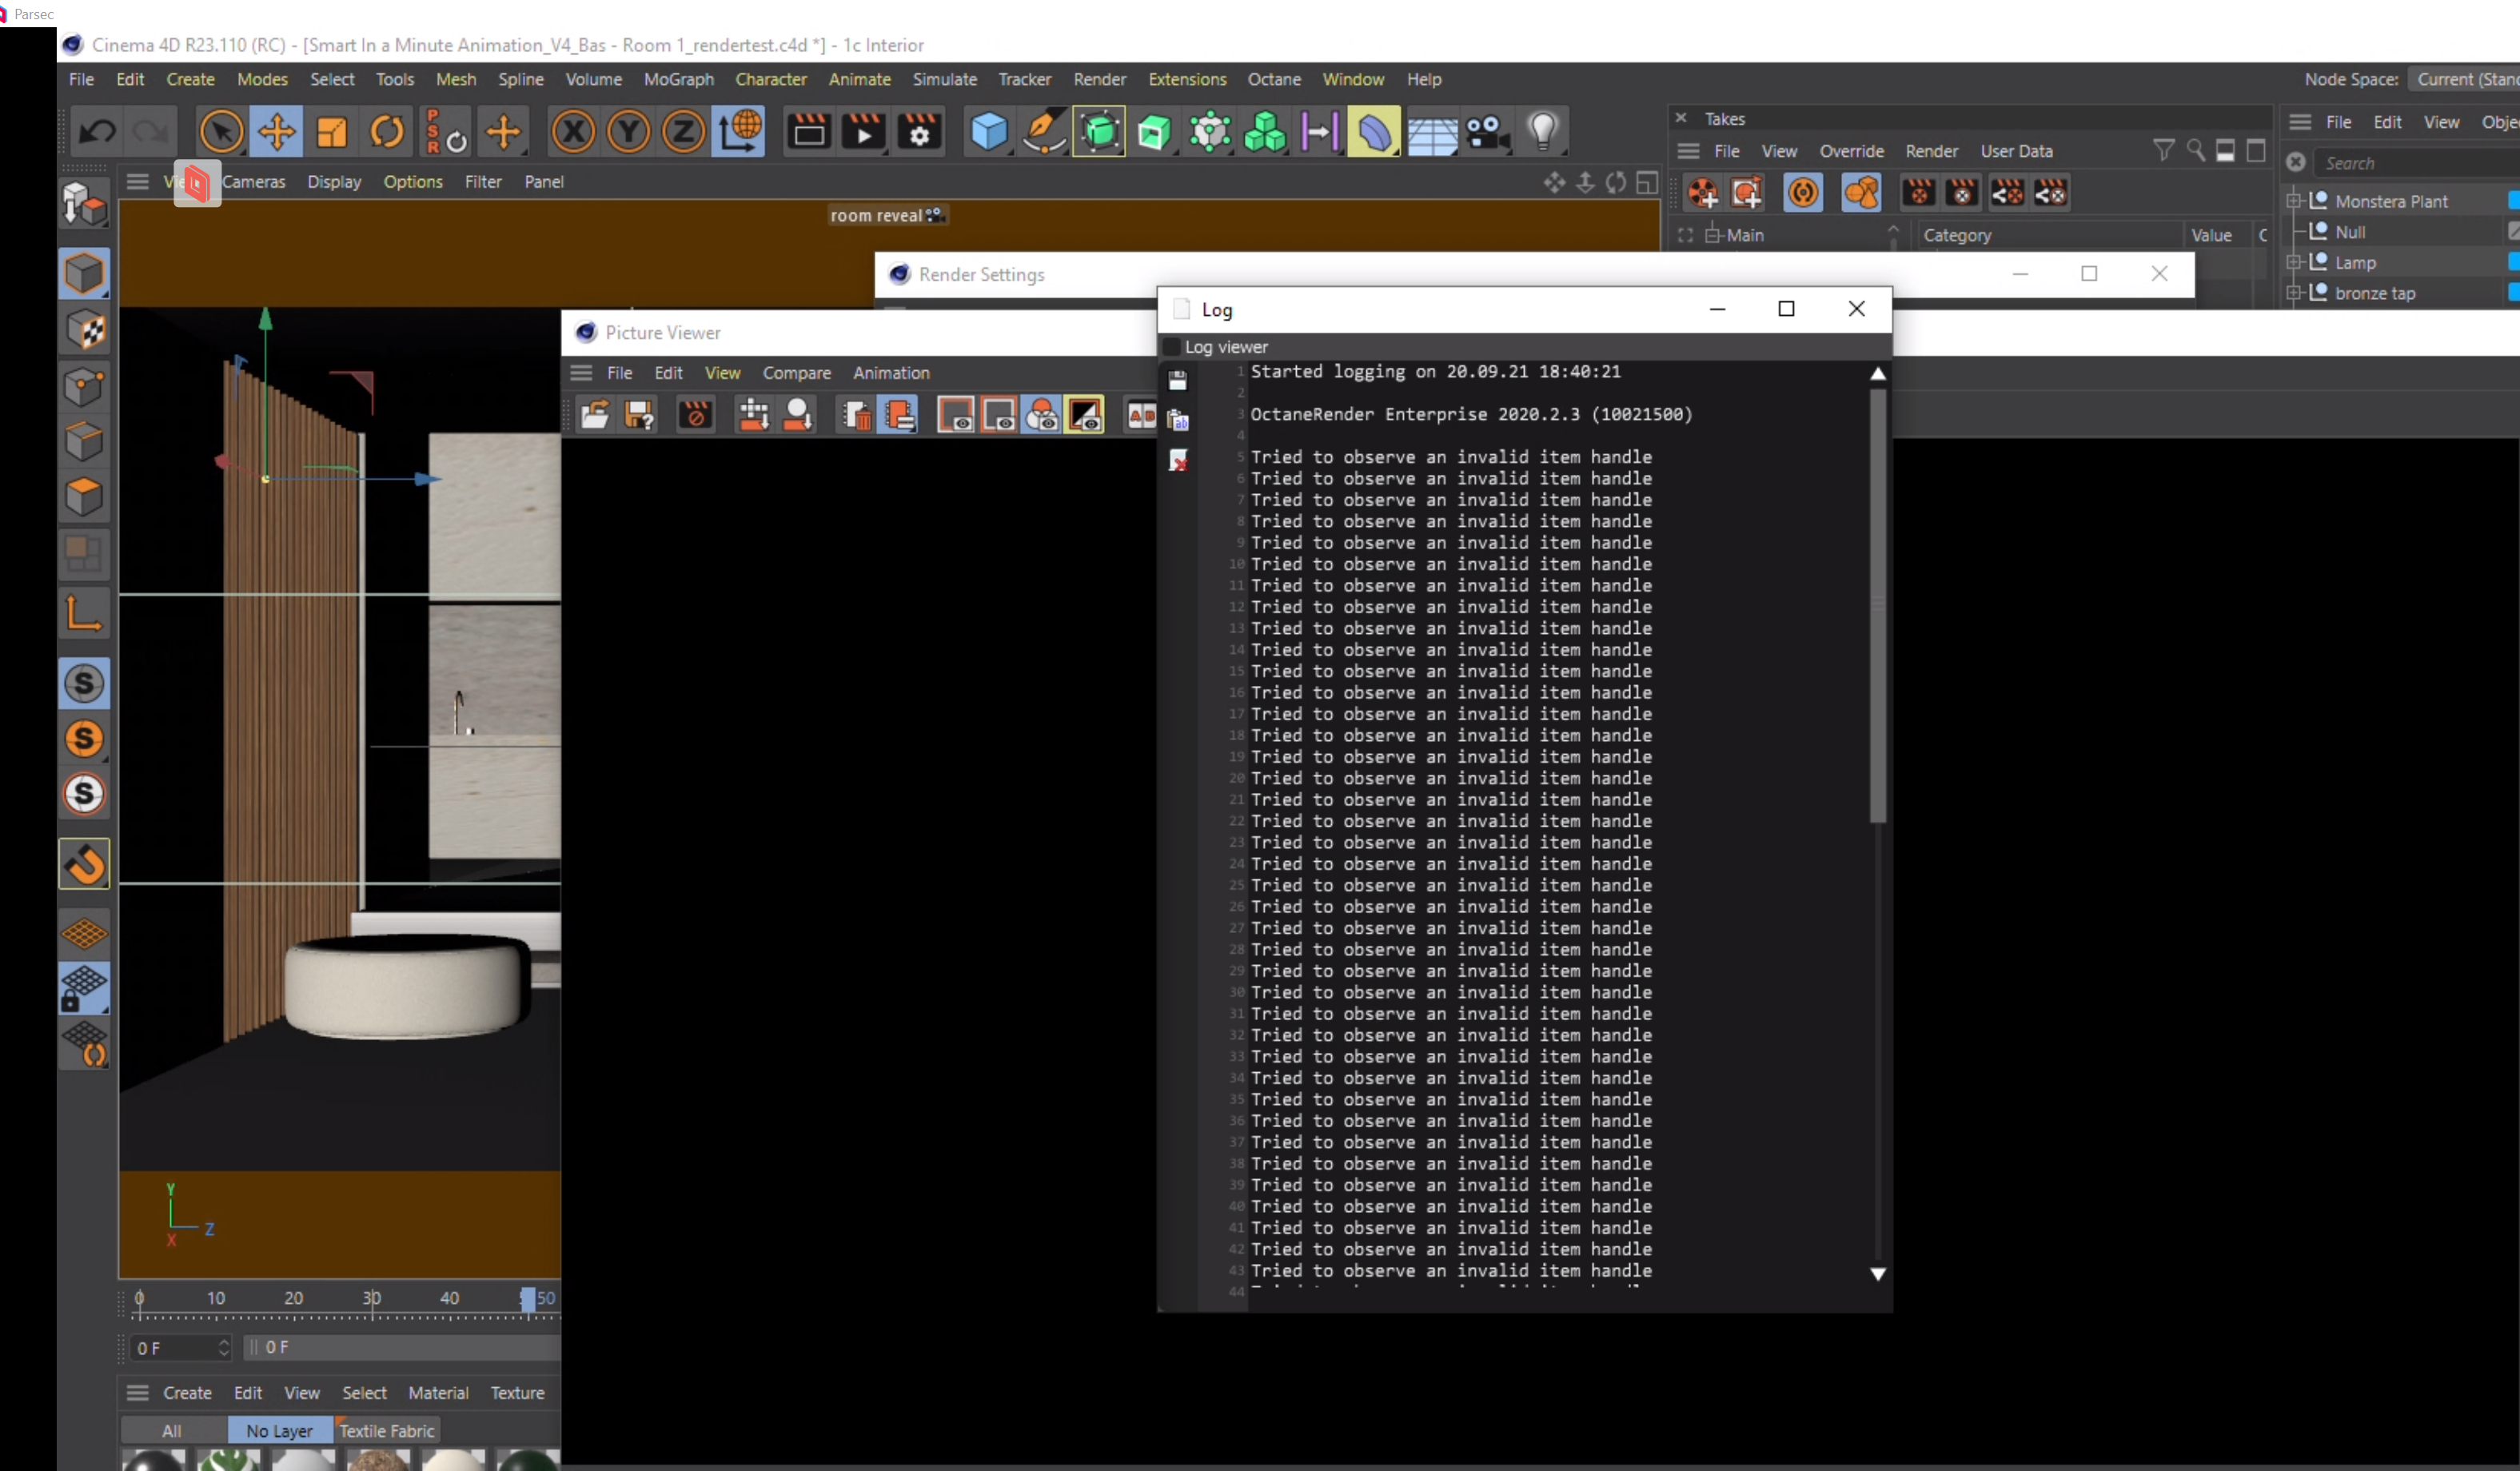Toggle the X-axis lock icon
Screen dimensions: 2520x1471
[x=573, y=132]
